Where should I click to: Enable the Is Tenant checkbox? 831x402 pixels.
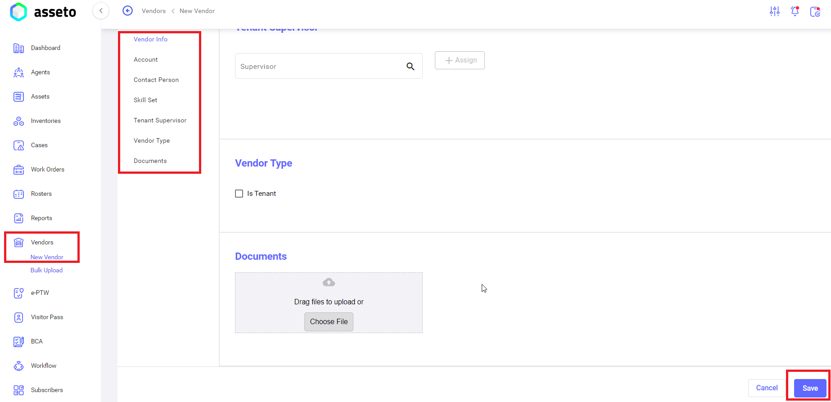click(239, 194)
